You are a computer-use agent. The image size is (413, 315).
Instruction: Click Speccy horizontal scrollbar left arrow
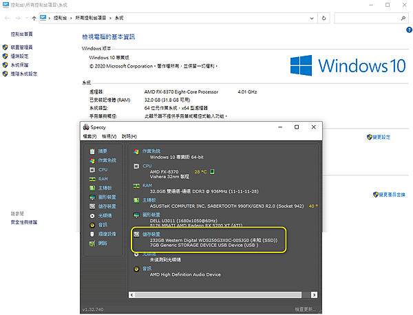click(x=131, y=295)
